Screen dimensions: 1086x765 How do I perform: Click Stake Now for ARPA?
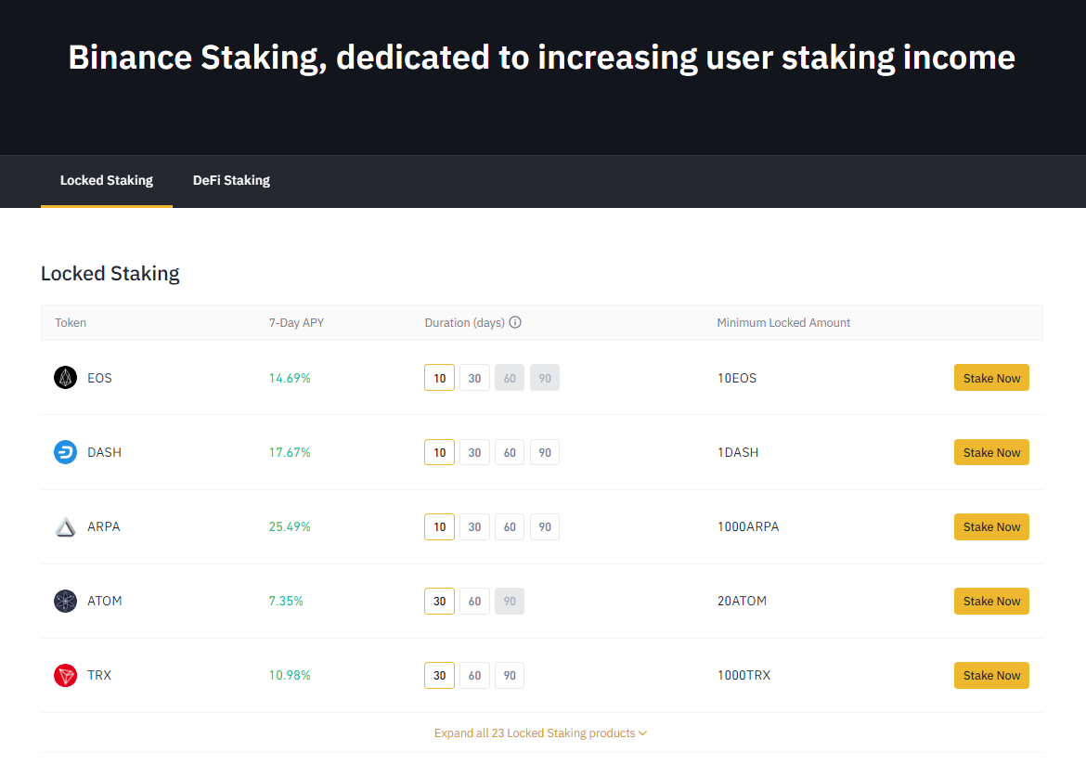point(991,526)
